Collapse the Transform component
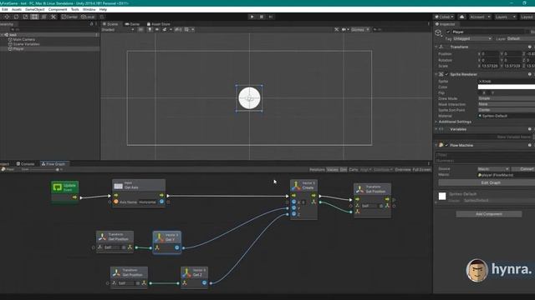 (436, 47)
